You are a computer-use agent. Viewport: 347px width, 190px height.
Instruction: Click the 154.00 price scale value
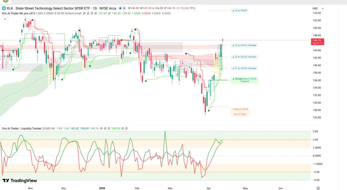317,13
